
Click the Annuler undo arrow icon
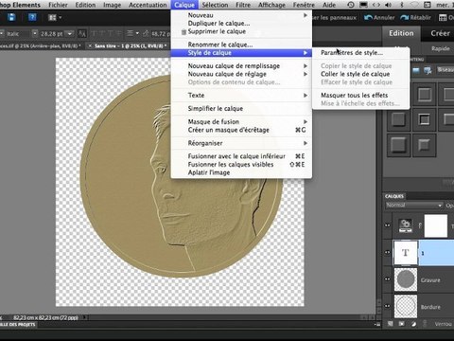click(x=368, y=17)
